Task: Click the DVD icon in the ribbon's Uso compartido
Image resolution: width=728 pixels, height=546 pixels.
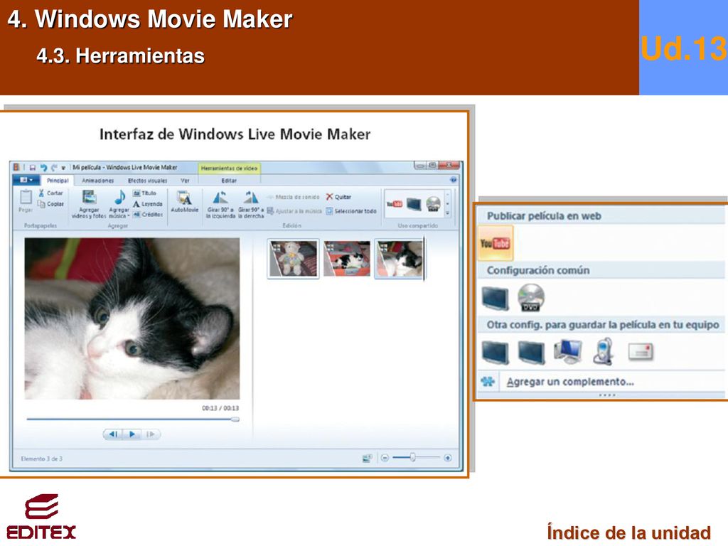Action: 433,204
